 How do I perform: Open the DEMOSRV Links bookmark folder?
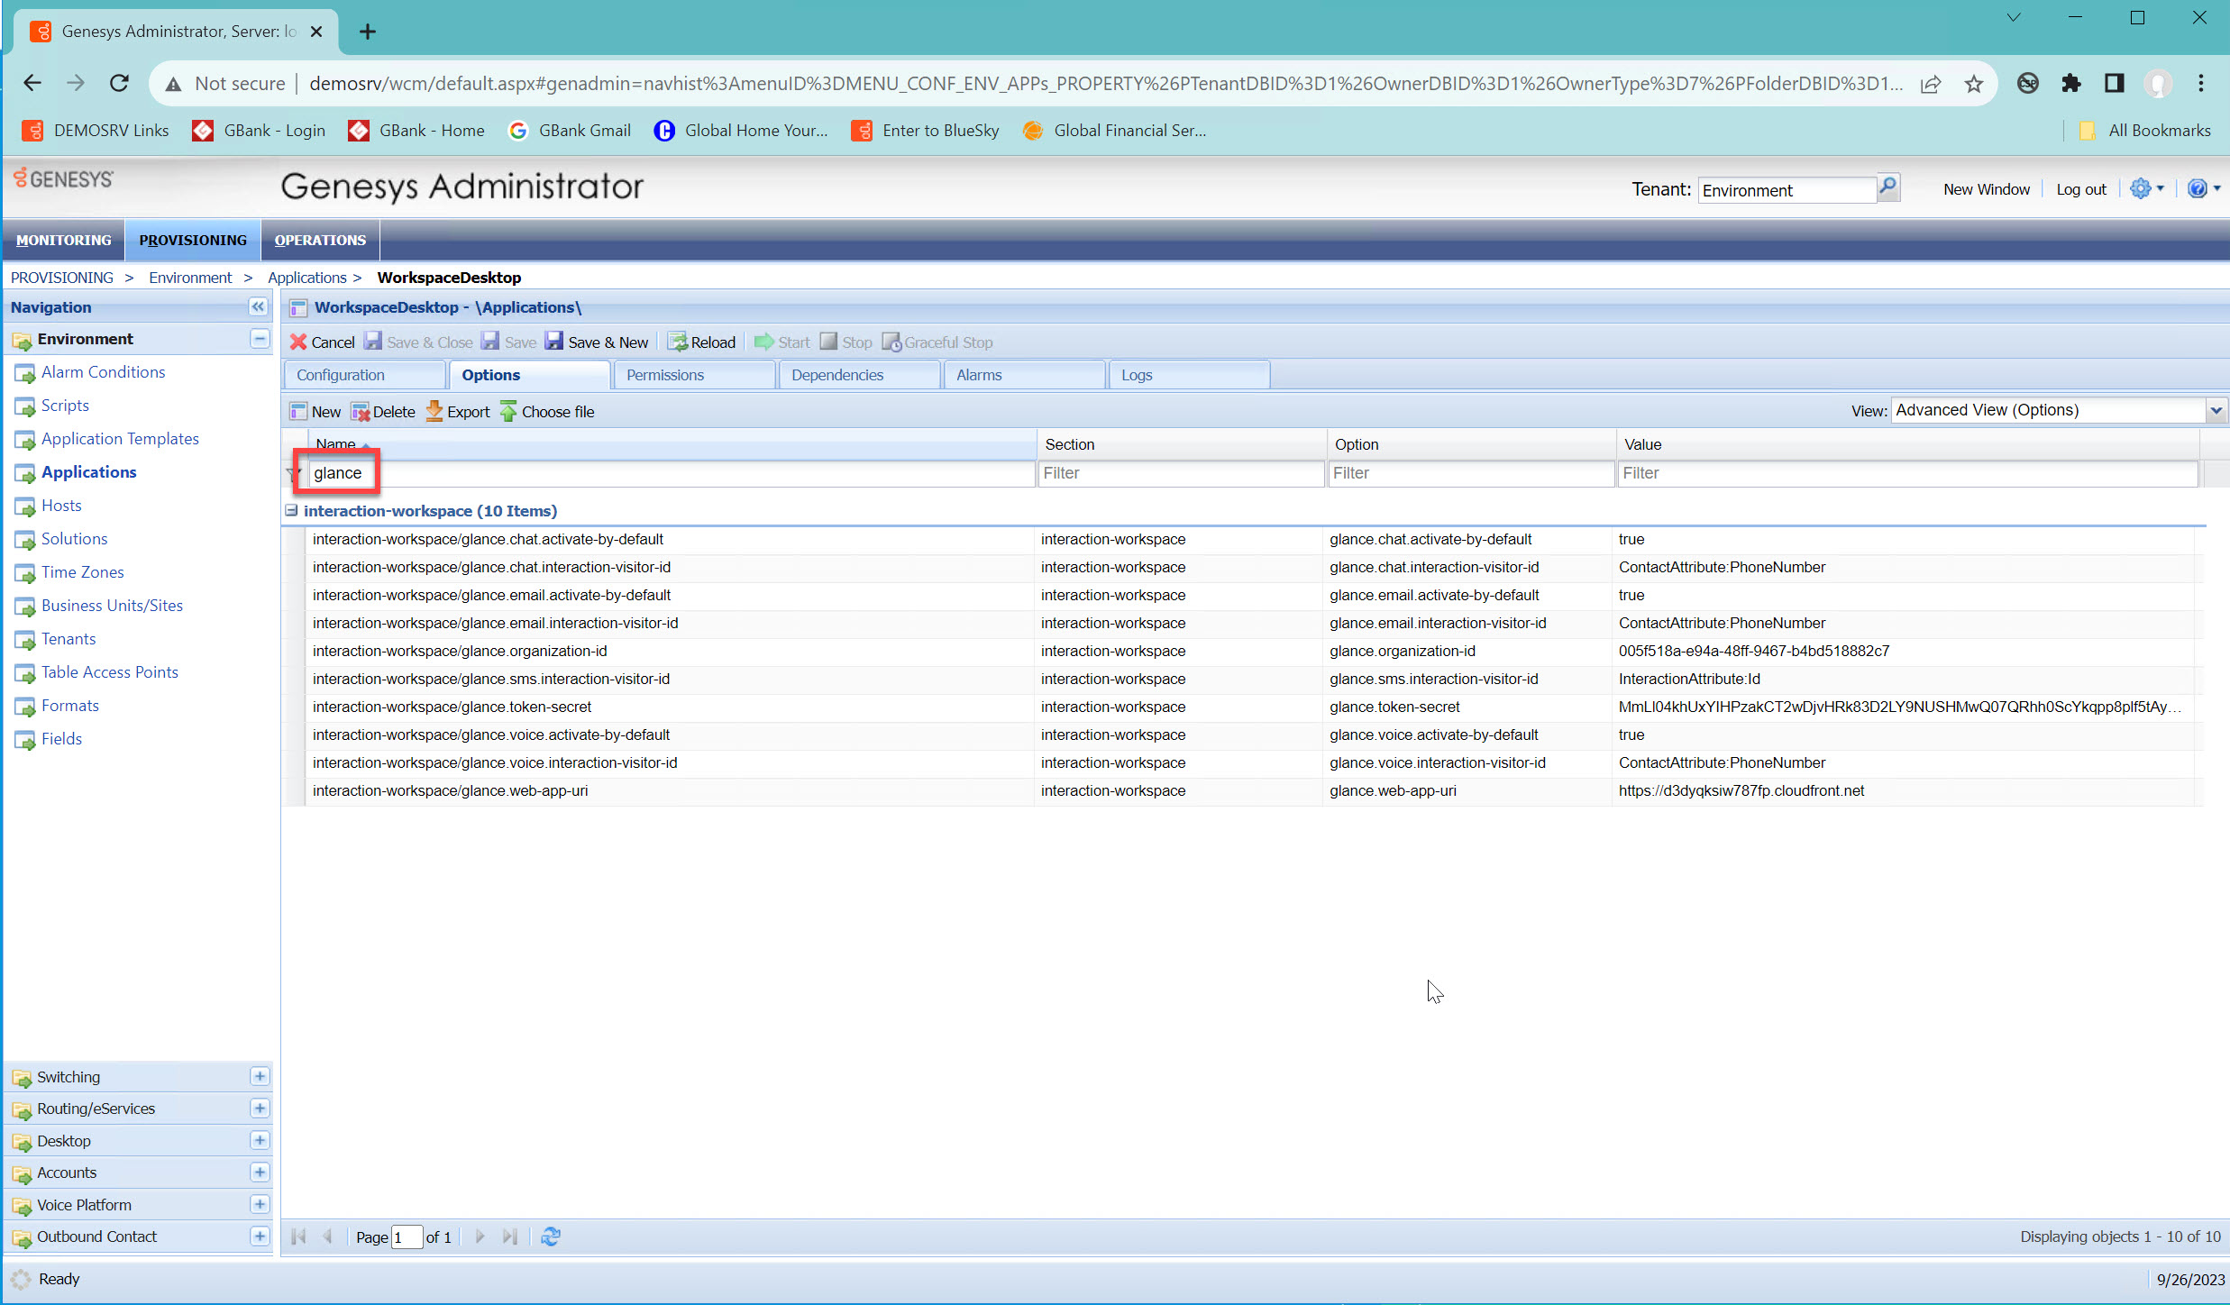[x=96, y=131]
